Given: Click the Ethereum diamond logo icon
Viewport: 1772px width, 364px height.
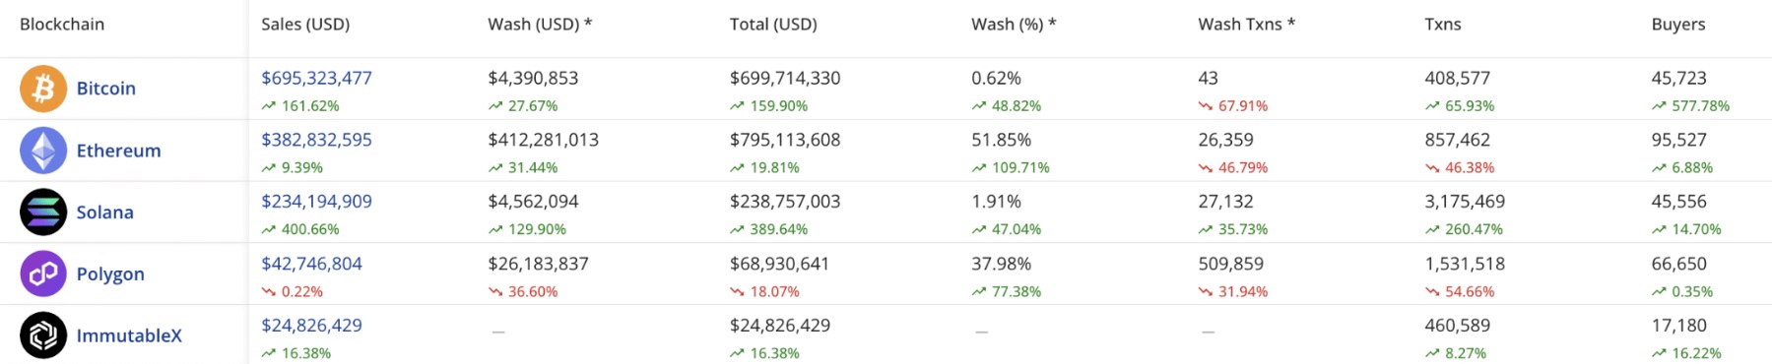Looking at the screenshot, I should pyautogui.click(x=43, y=151).
